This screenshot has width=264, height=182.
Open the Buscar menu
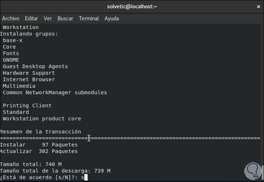[x=65, y=18]
